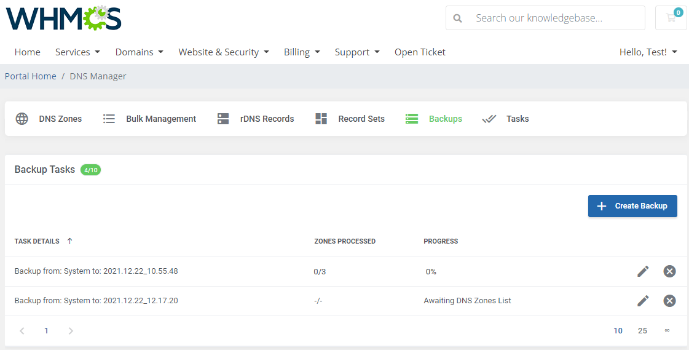Switch to the DNS Zones tab
This screenshot has height=350, width=689.
(x=60, y=119)
